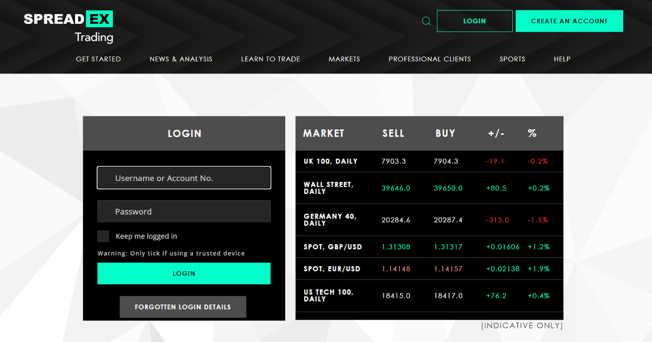Click the +0.4% percentage value

(x=538, y=296)
